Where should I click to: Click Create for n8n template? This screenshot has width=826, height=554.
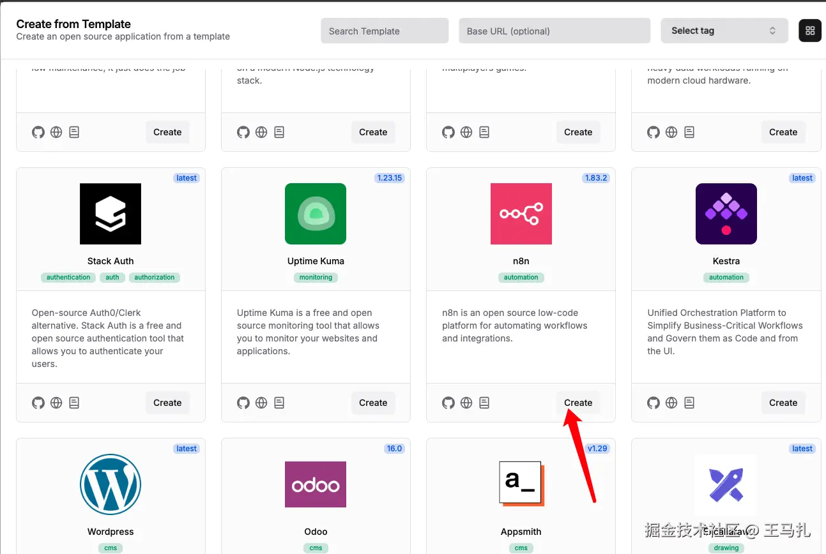pos(578,403)
